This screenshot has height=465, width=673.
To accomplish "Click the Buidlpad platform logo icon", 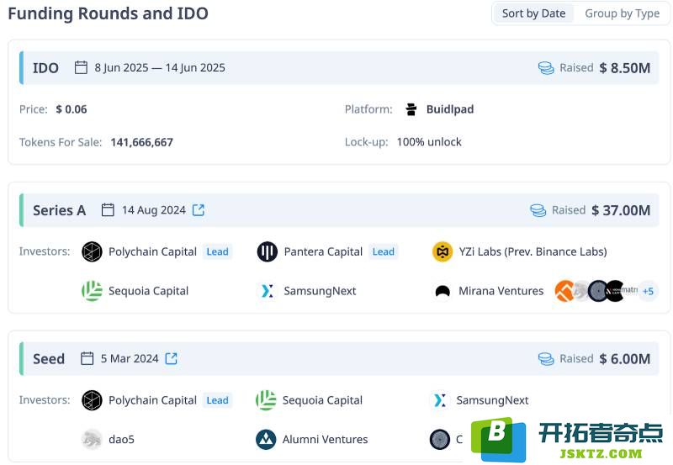I will (411, 109).
